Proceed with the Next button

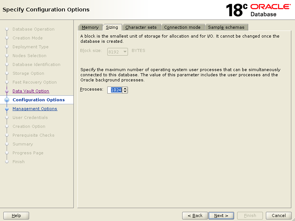pyautogui.click(x=221, y=215)
